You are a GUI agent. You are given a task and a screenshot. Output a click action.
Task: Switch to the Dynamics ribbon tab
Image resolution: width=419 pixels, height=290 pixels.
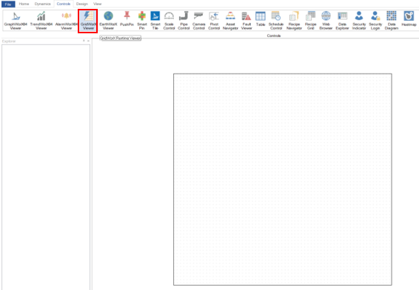coord(42,4)
